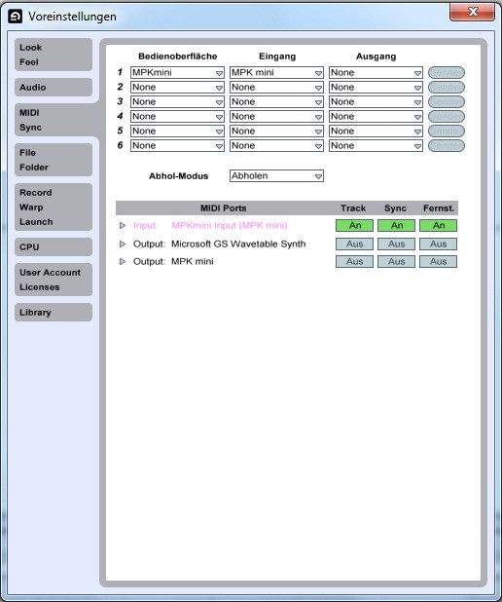
Task: Expand the MPK mini output port triangle
Action: [x=123, y=261]
